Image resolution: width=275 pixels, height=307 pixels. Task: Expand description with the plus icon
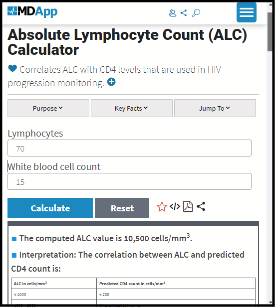[x=111, y=82]
